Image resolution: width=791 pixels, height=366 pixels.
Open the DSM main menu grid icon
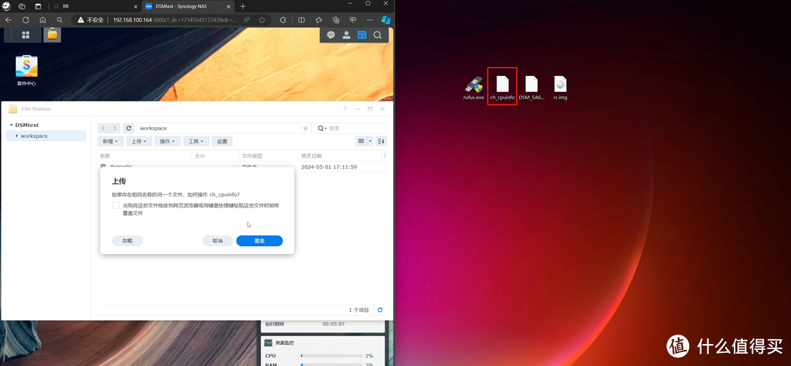coord(26,34)
